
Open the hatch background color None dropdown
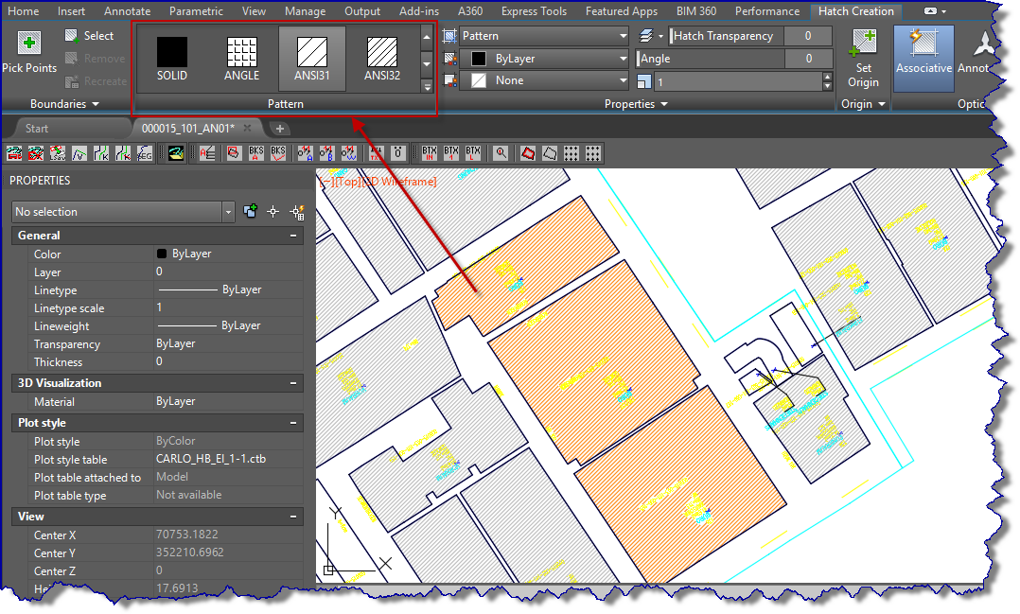[x=542, y=80]
